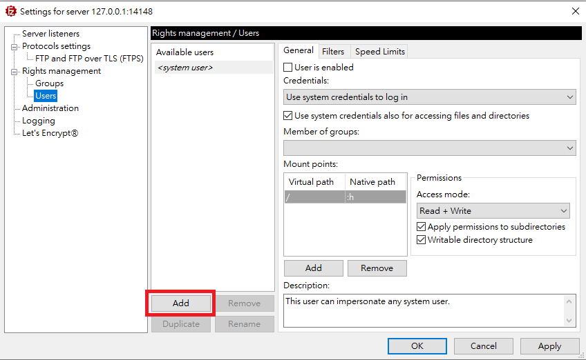Select the '/' virtual path cell
This screenshot has height=360, width=586.
coord(314,197)
